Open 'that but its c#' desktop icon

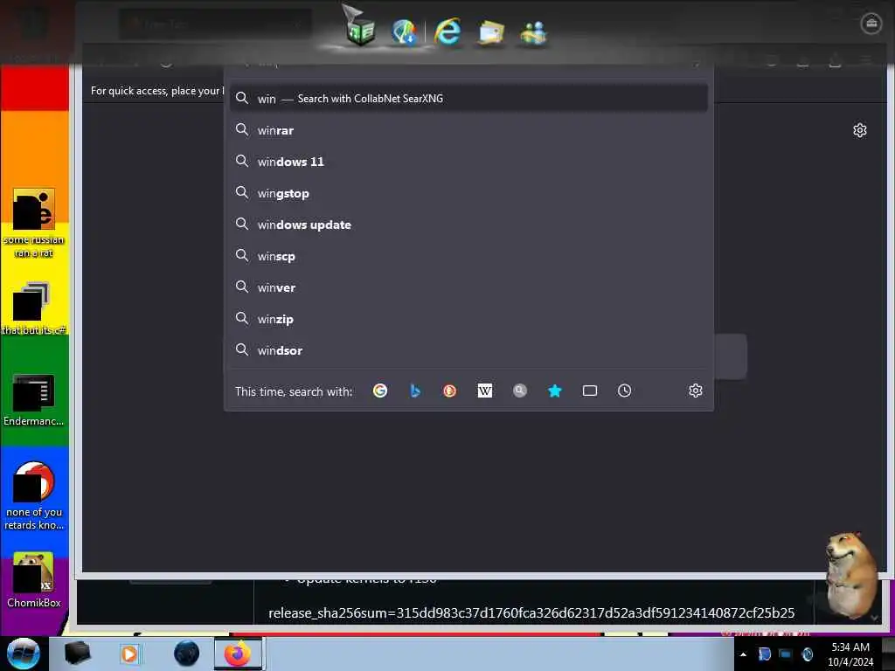pos(34,308)
